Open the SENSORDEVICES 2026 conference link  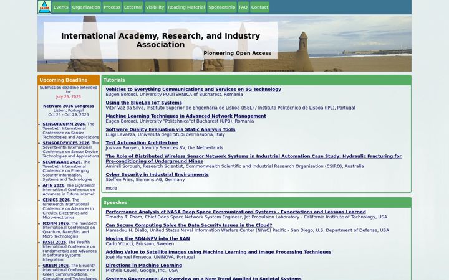(x=66, y=143)
